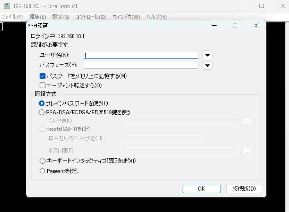Screen dimensions: 289x212
Task: Open the ヘルプ(H) menu
Action: [x=157, y=17]
